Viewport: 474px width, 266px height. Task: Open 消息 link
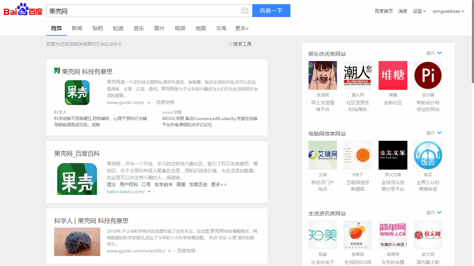pyautogui.click(x=403, y=11)
